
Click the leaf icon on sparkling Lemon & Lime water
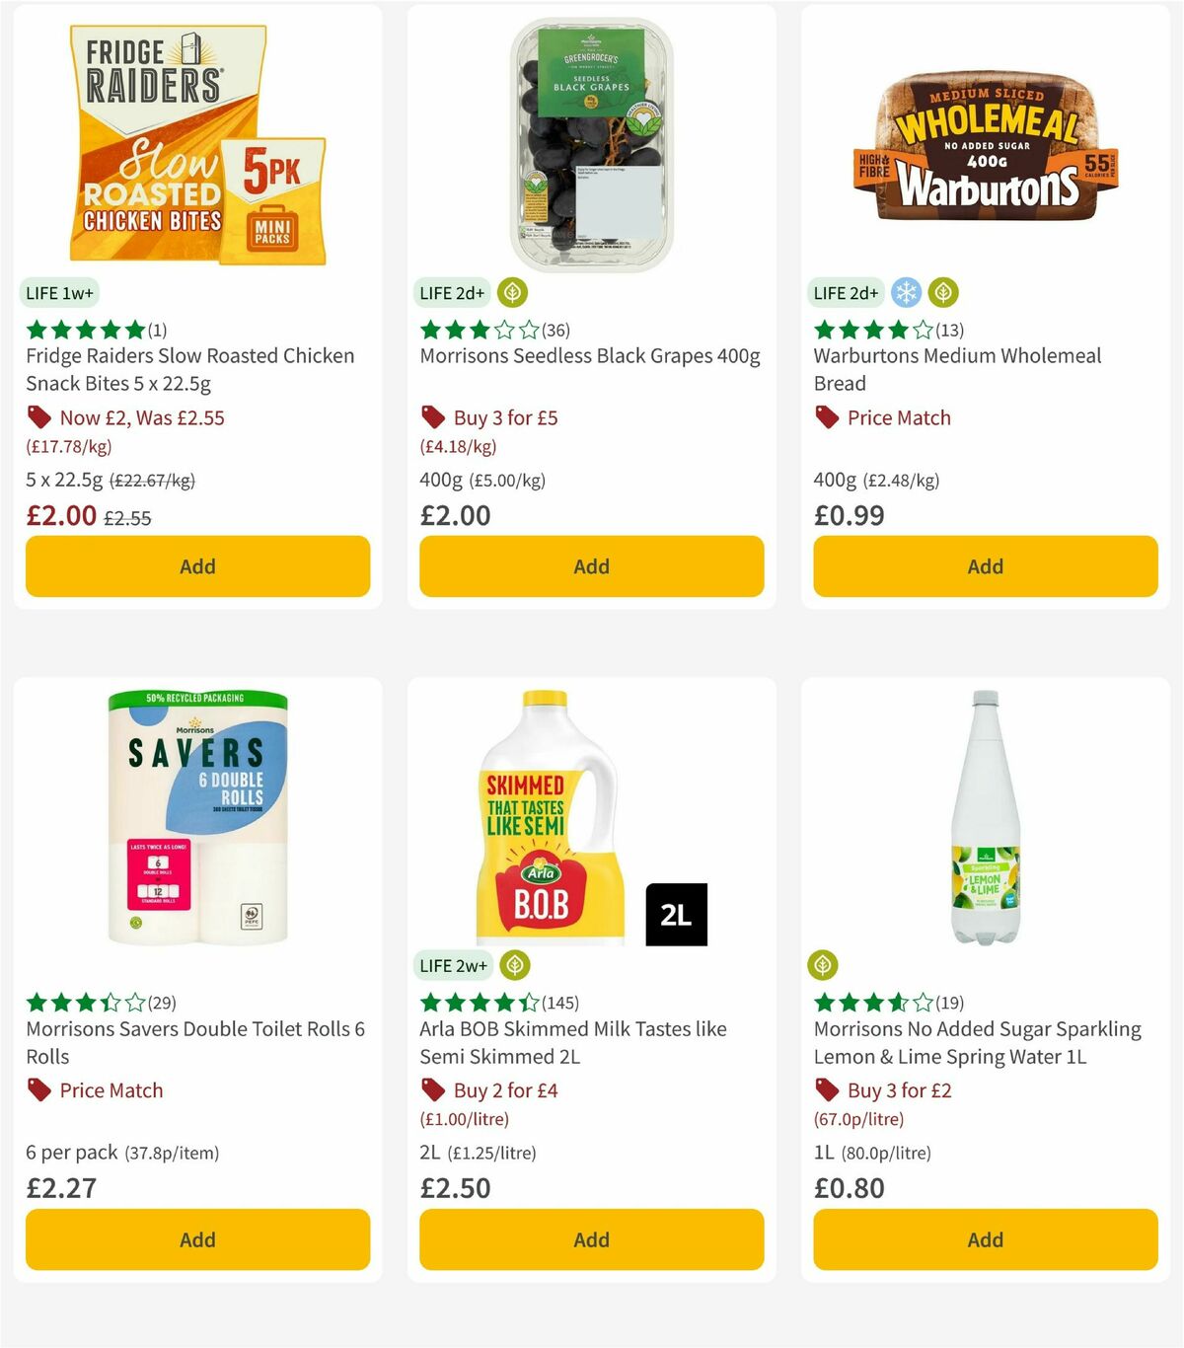pyautogui.click(x=825, y=965)
